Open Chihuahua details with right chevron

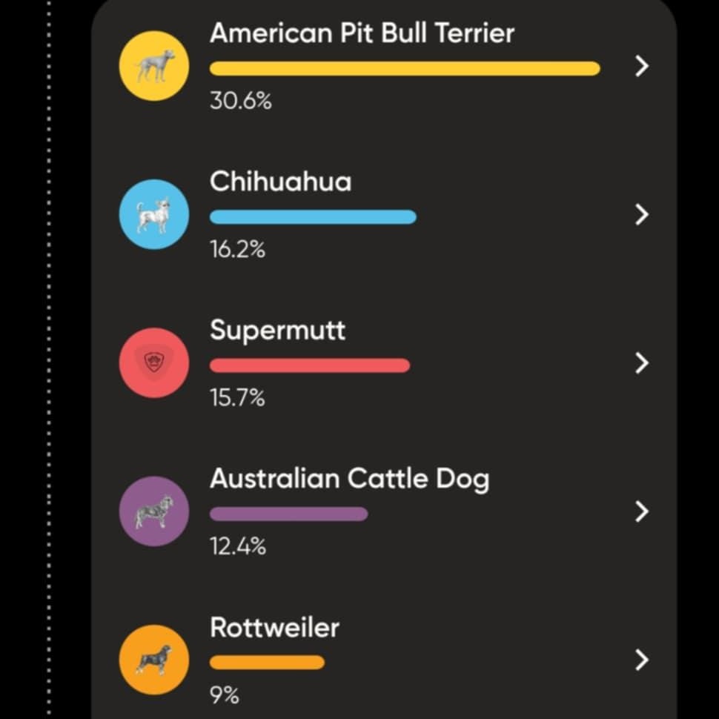click(x=642, y=214)
